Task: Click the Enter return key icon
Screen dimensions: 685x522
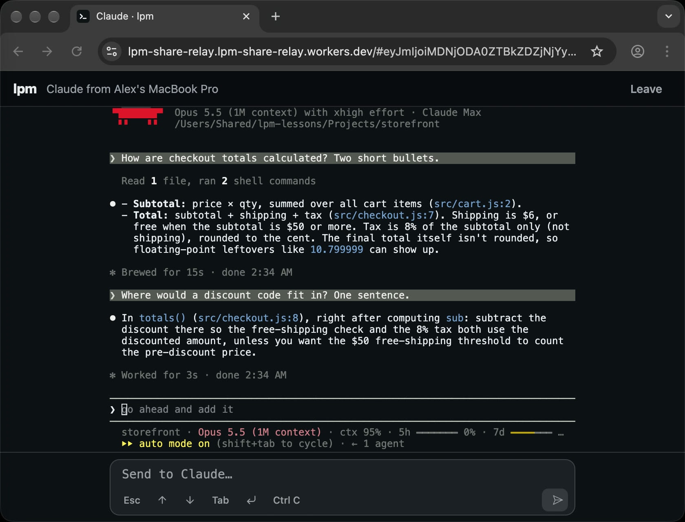Action: pos(251,500)
